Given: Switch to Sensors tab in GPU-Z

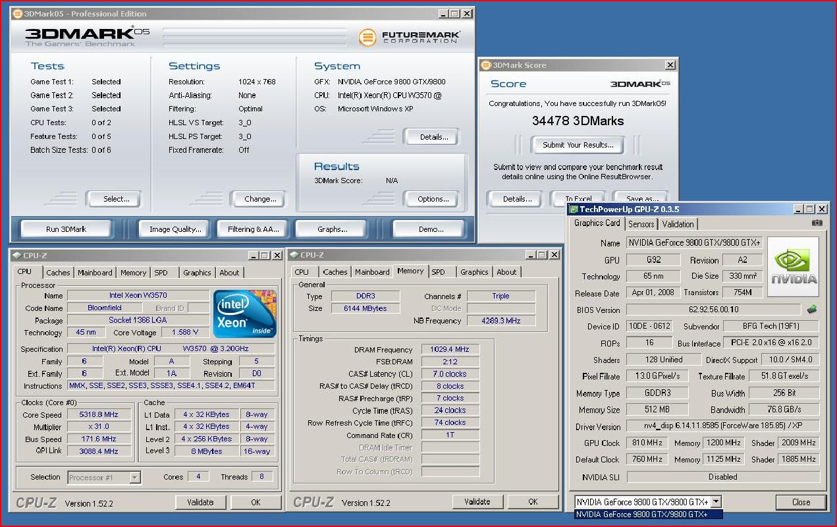Looking at the screenshot, I should pos(641,224).
